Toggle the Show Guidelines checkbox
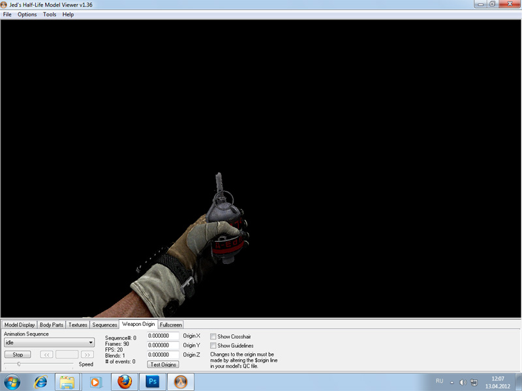522x391 pixels. 213,345
